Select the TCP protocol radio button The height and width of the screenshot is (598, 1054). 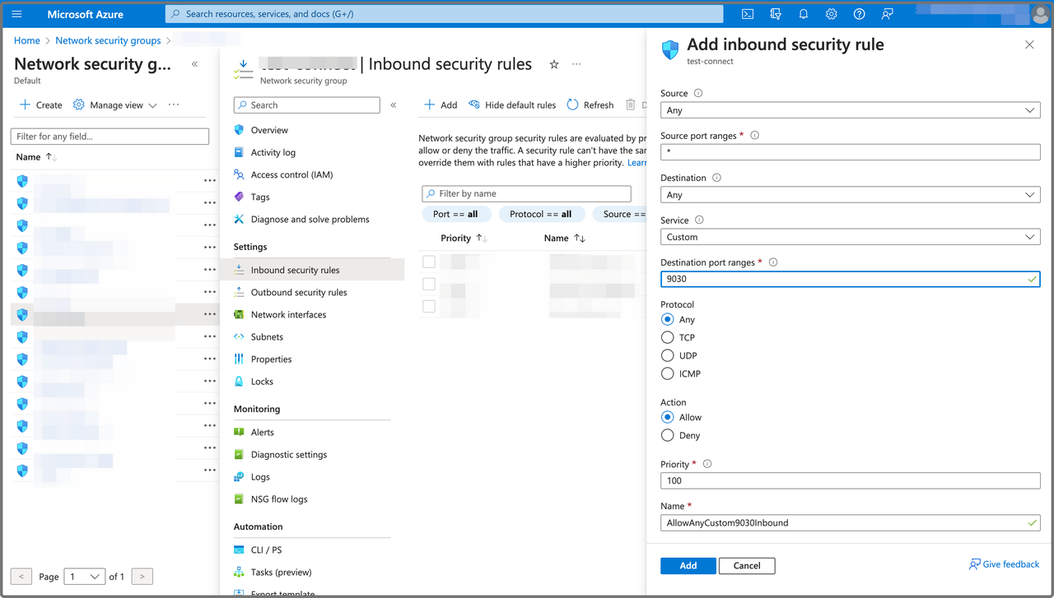pyautogui.click(x=668, y=337)
